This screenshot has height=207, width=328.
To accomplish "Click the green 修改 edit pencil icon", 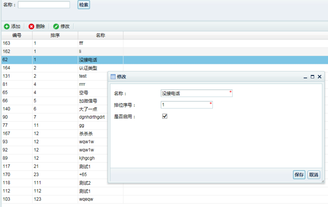I will tap(56, 26).
